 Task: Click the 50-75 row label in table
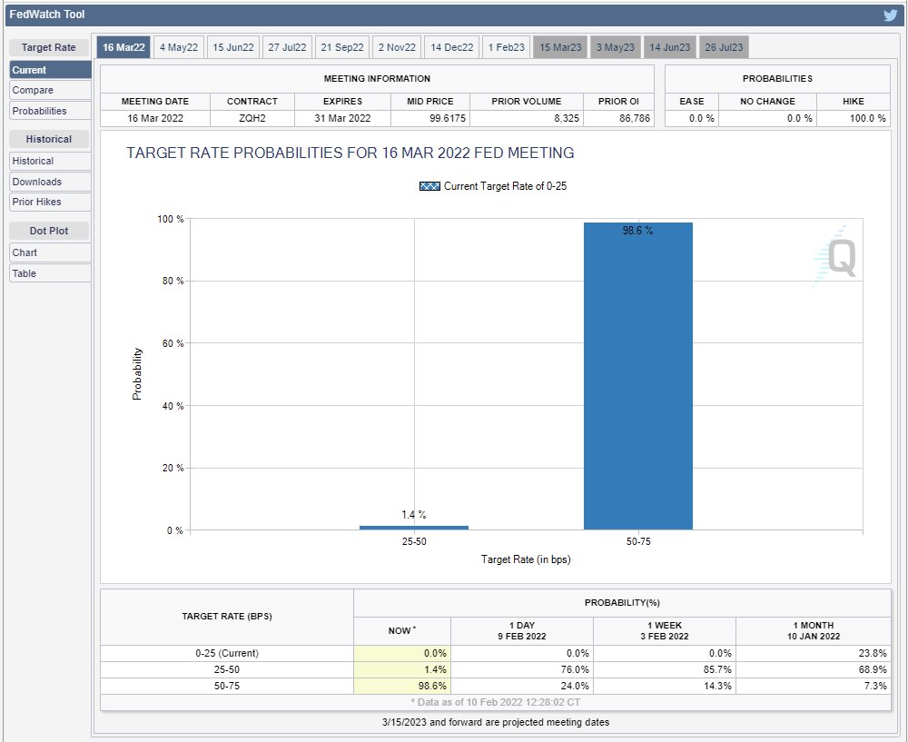coord(227,686)
